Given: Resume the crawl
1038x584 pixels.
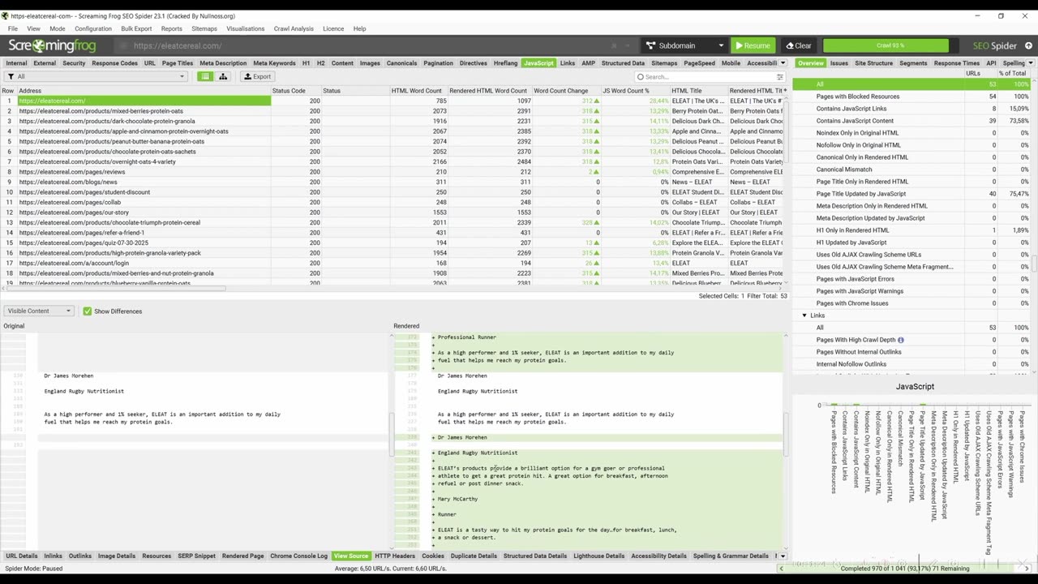Looking at the screenshot, I should click(752, 45).
